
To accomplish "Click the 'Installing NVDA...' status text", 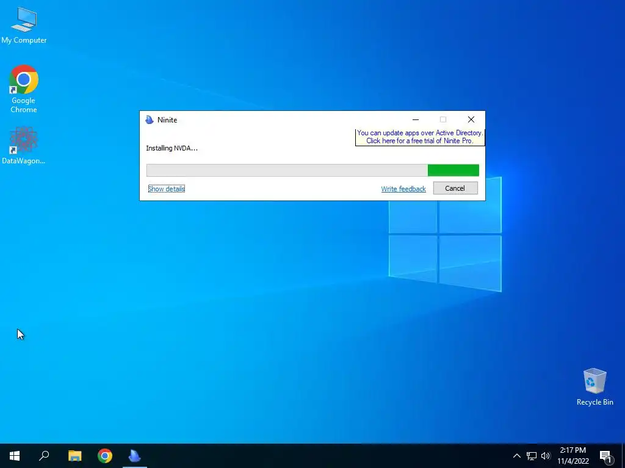I will point(172,148).
